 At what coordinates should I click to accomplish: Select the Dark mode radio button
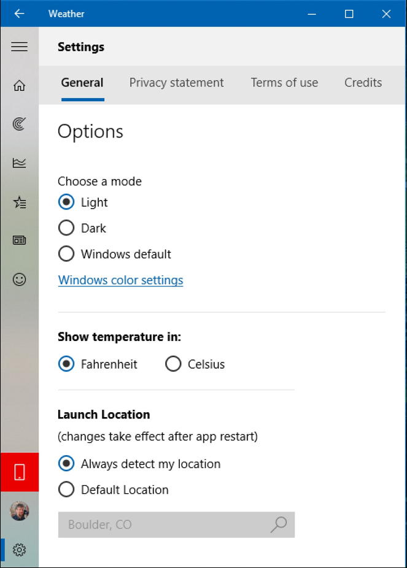pyautogui.click(x=66, y=228)
